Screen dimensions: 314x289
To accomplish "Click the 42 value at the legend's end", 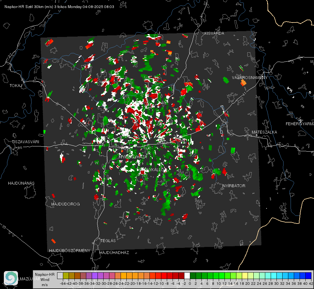I will 311,284.
